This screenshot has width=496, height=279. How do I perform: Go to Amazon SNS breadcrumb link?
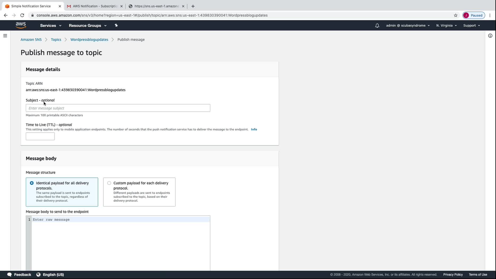pos(31,40)
